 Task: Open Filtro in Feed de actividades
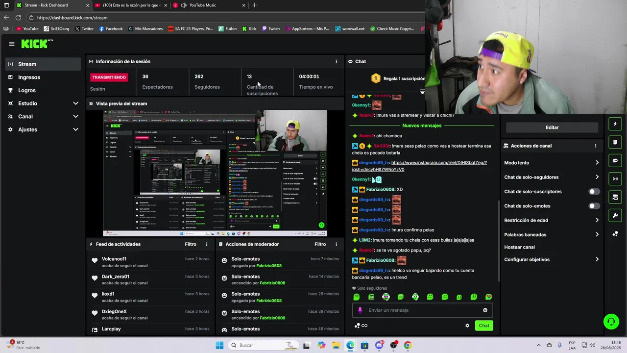(191, 244)
